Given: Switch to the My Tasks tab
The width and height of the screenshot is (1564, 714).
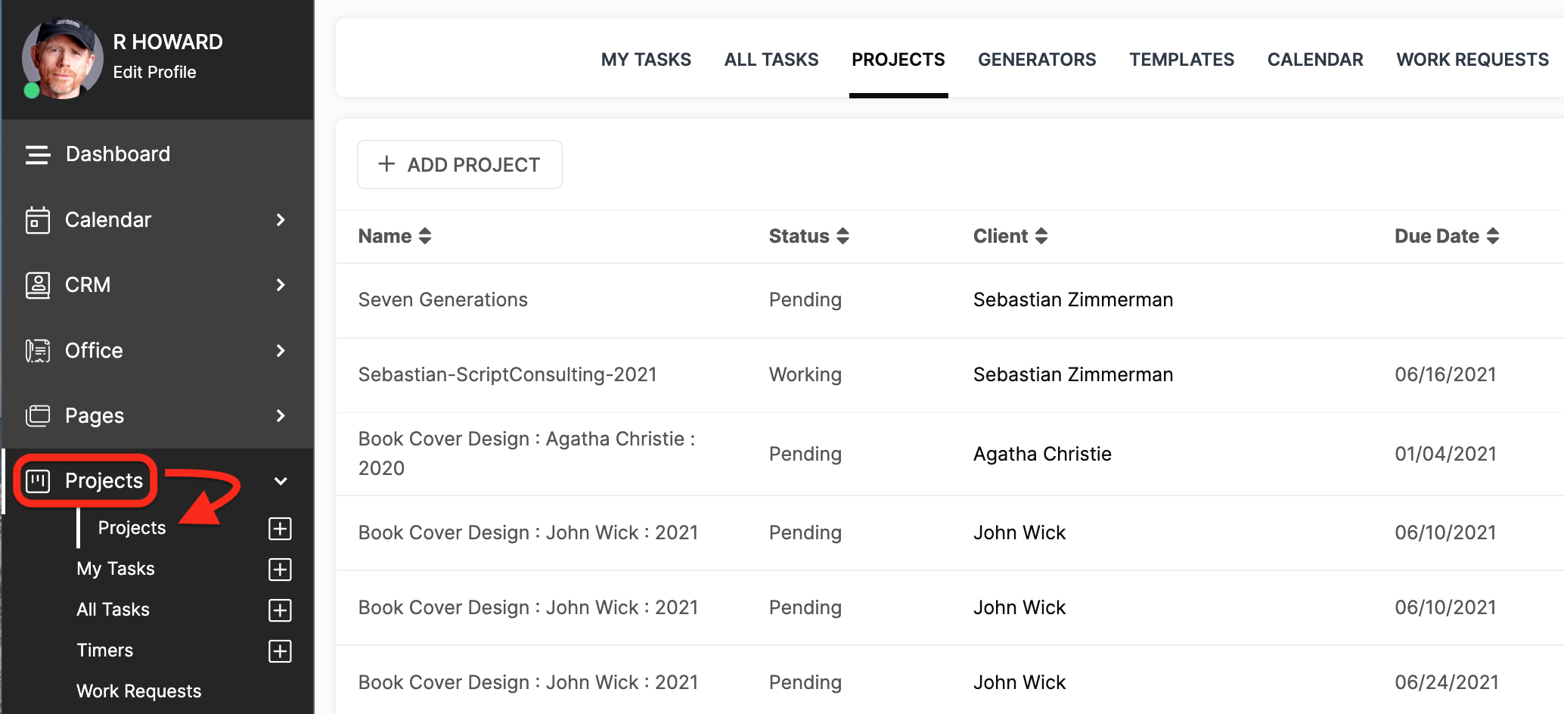Looking at the screenshot, I should tap(646, 60).
